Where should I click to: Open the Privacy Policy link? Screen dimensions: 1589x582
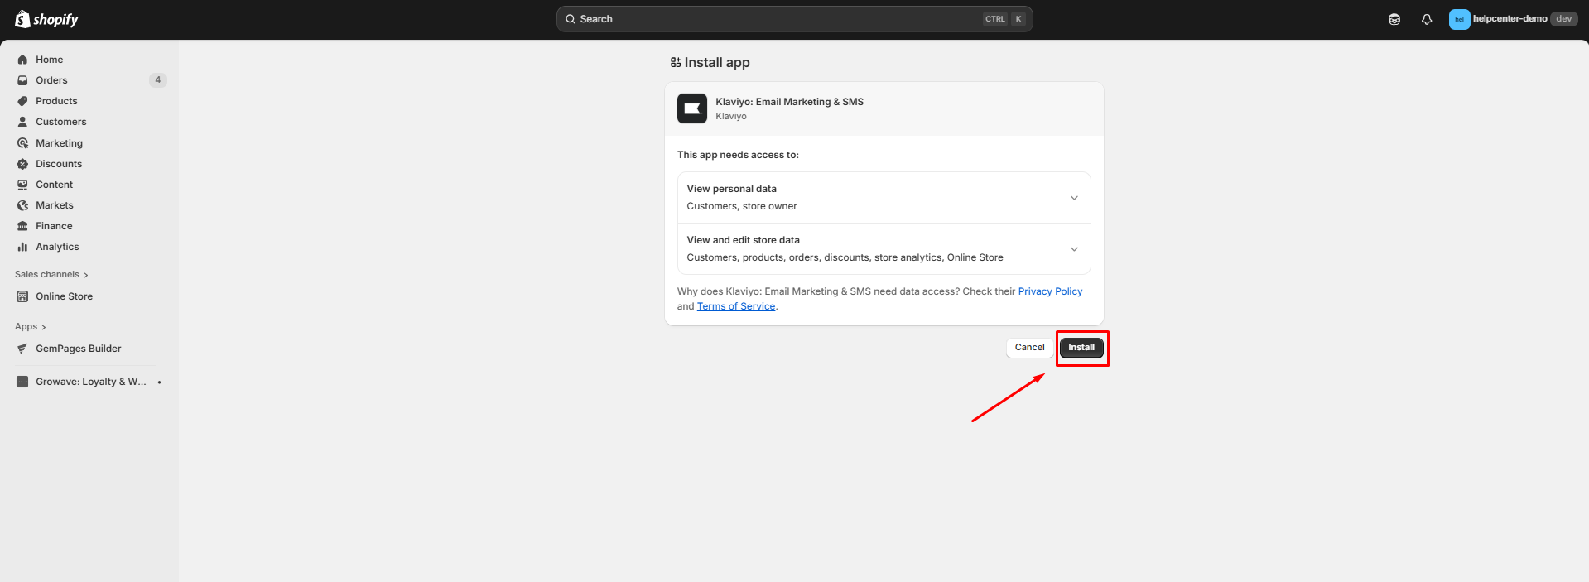tap(1050, 291)
